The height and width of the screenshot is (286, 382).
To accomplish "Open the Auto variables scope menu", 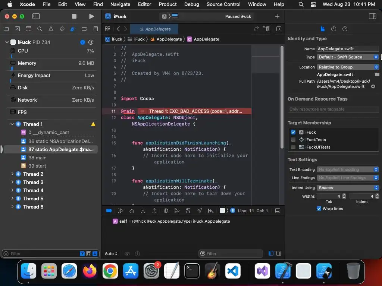I will pos(111,254).
